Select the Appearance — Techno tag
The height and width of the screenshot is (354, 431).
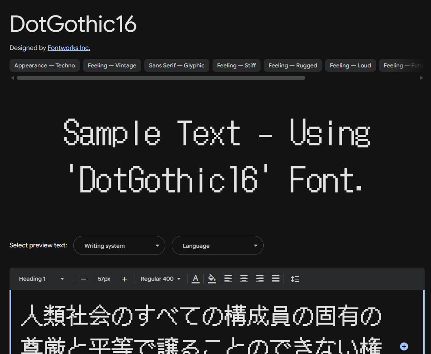tap(44, 65)
